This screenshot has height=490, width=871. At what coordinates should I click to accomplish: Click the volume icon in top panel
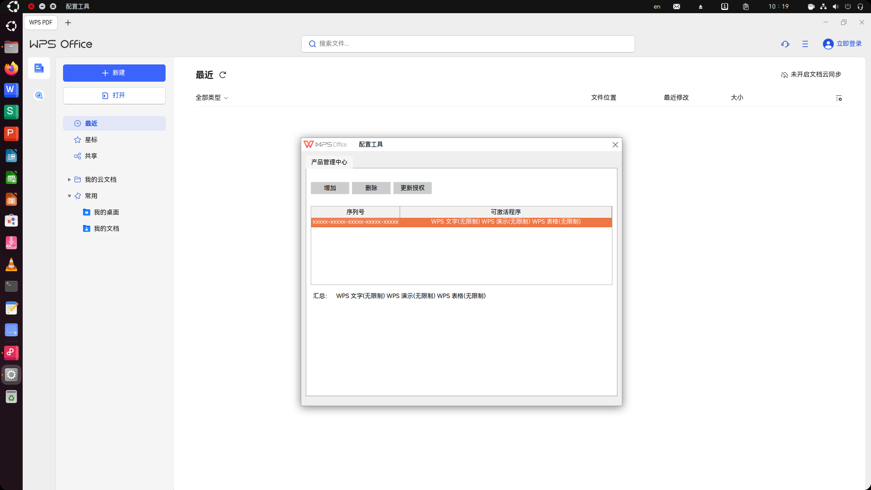click(x=836, y=6)
